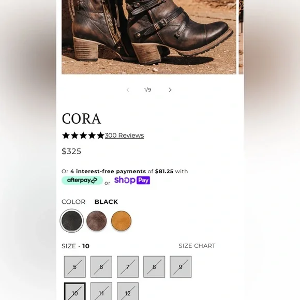The image size is (300, 300).
Task: Open the 300 Reviews link
Action: coord(124,136)
